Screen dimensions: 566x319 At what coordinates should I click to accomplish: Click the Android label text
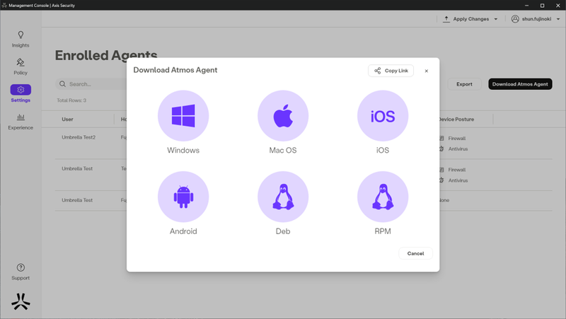pos(183,231)
